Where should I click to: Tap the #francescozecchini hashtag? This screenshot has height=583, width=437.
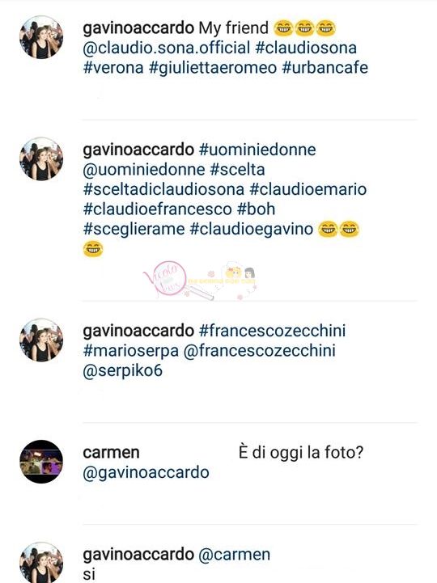[x=272, y=331]
